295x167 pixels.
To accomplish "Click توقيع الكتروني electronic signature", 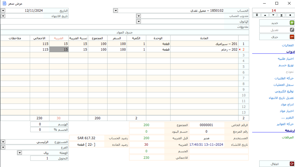I will pyautogui.click(x=284, y=92).
